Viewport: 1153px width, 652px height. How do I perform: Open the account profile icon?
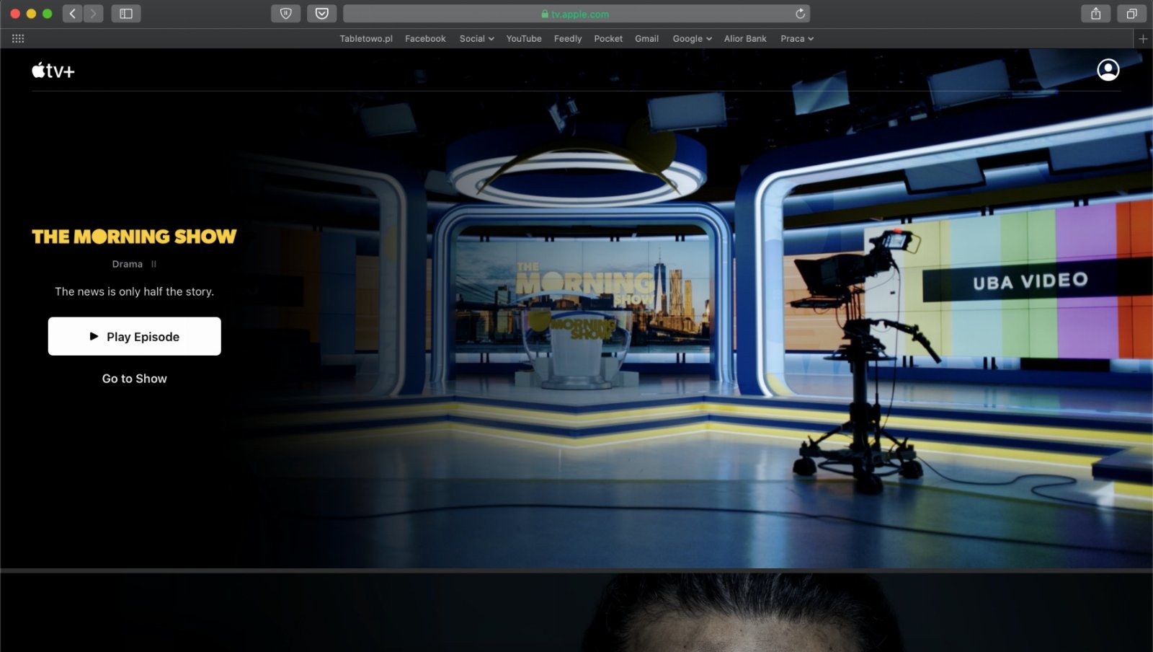click(1108, 70)
